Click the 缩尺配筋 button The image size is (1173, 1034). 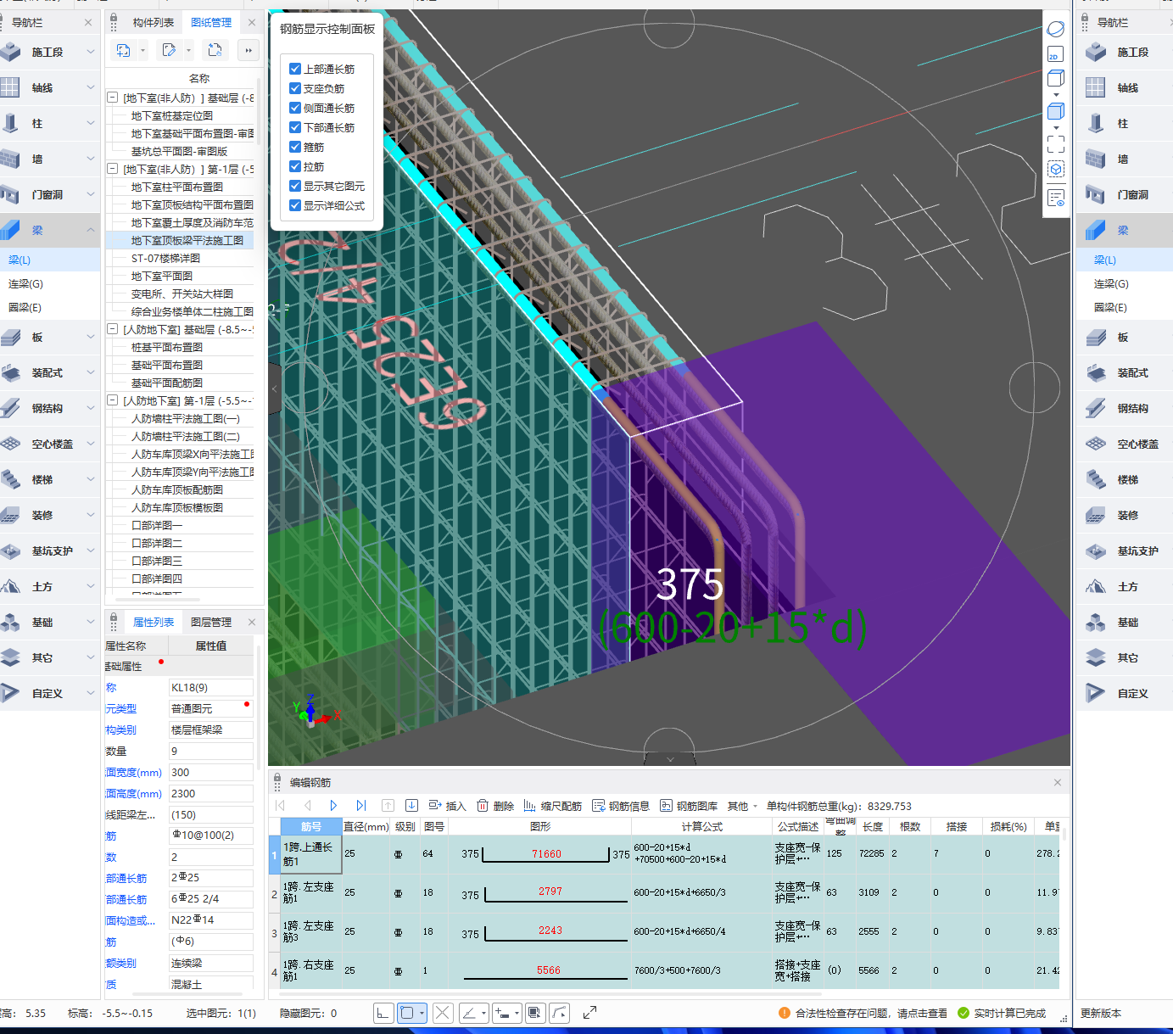pyautogui.click(x=553, y=806)
